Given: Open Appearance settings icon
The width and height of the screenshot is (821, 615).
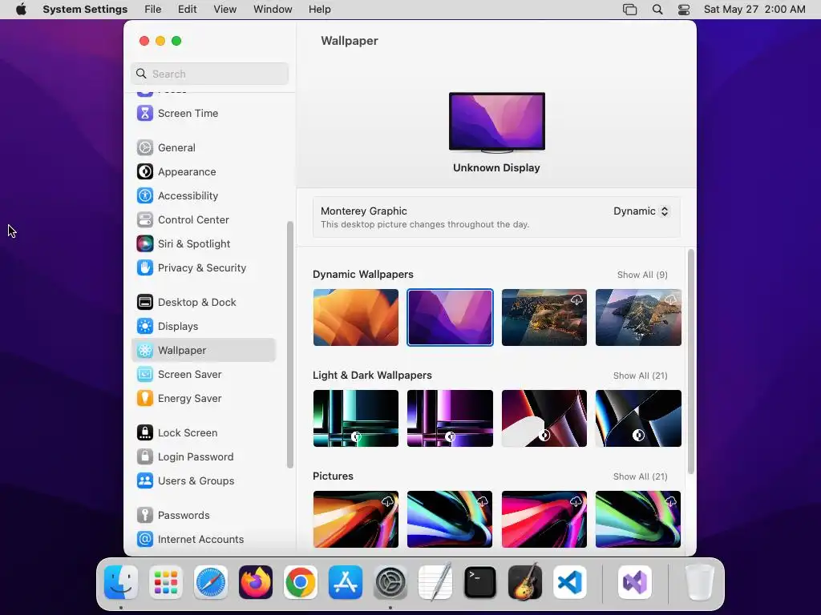Looking at the screenshot, I should pos(145,171).
